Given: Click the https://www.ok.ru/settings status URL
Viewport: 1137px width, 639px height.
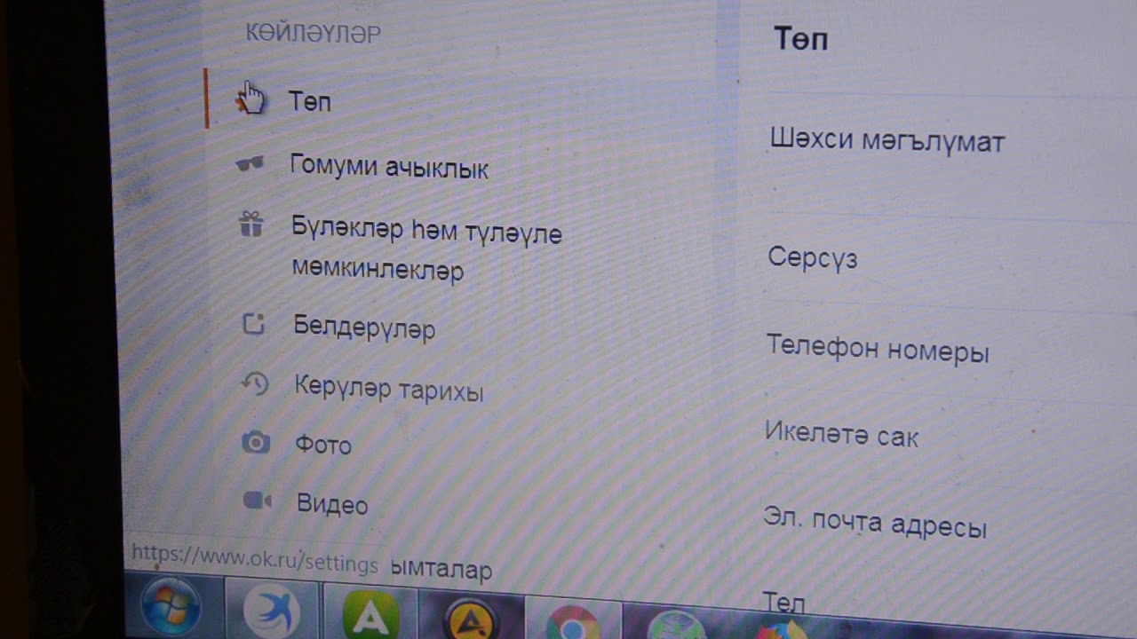Looking at the screenshot, I should tap(255, 558).
